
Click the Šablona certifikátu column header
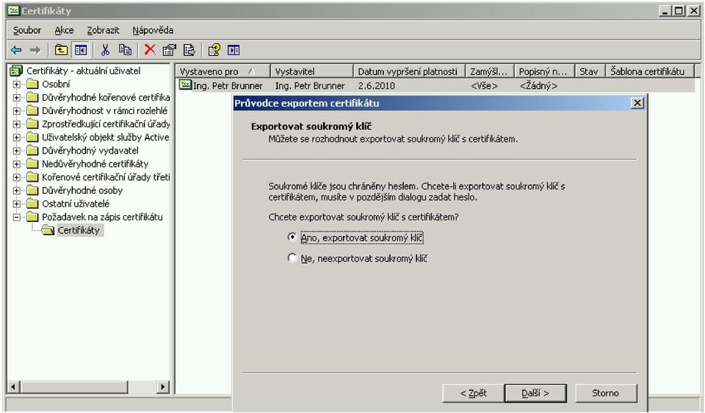pyautogui.click(x=650, y=71)
